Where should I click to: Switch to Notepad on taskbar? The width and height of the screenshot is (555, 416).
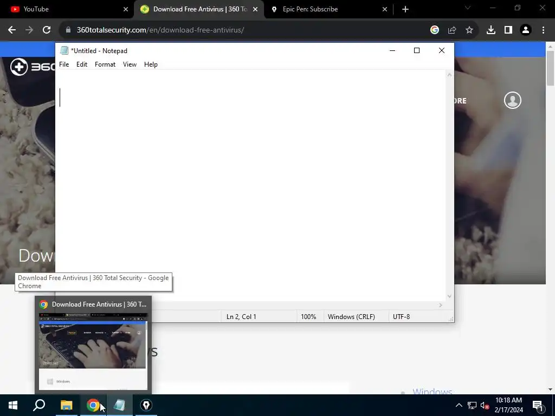pos(120,405)
